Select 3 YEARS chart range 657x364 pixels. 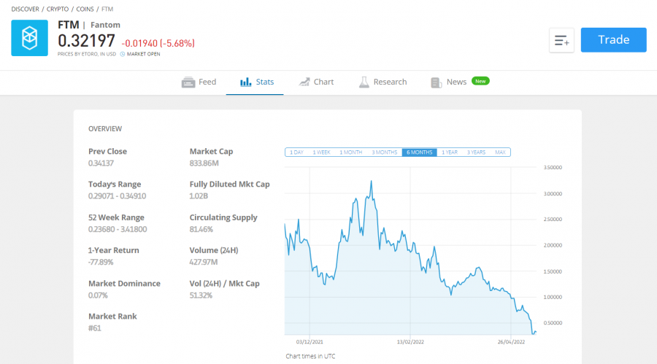(x=477, y=152)
